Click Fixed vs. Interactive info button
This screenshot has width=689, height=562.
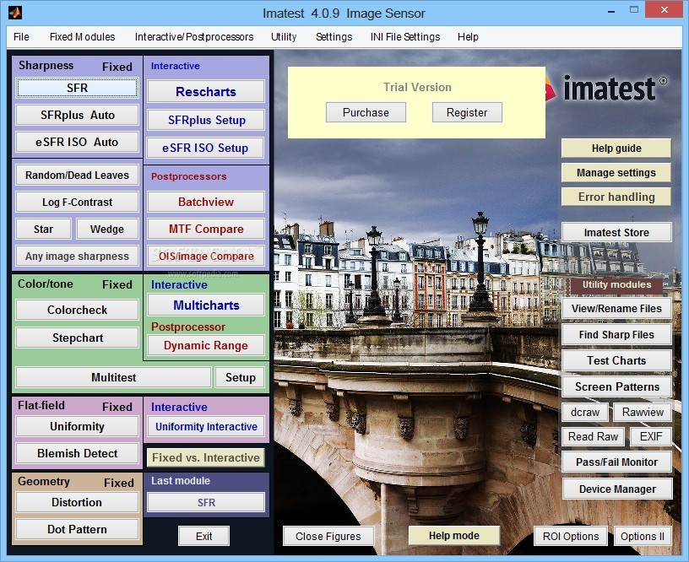tap(206, 457)
